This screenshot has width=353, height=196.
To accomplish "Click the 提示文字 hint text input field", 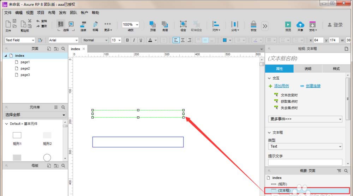I will [x=305, y=162].
